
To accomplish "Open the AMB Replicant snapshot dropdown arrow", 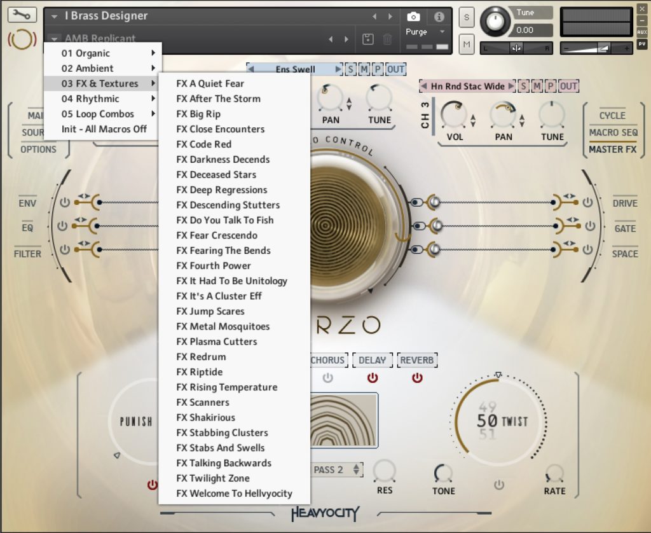I will (55, 39).
